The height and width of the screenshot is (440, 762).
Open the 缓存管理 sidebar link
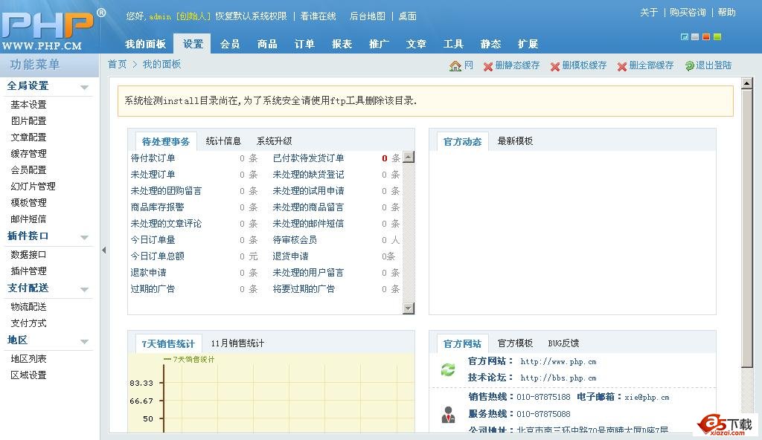pos(28,154)
